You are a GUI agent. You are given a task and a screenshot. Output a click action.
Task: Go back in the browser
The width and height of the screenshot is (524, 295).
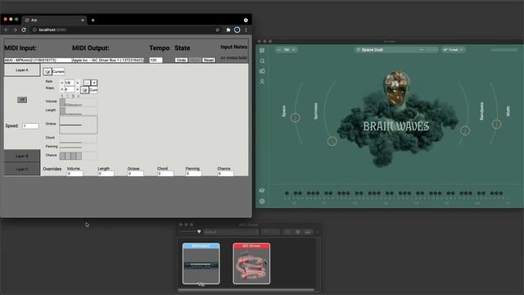[6, 29]
